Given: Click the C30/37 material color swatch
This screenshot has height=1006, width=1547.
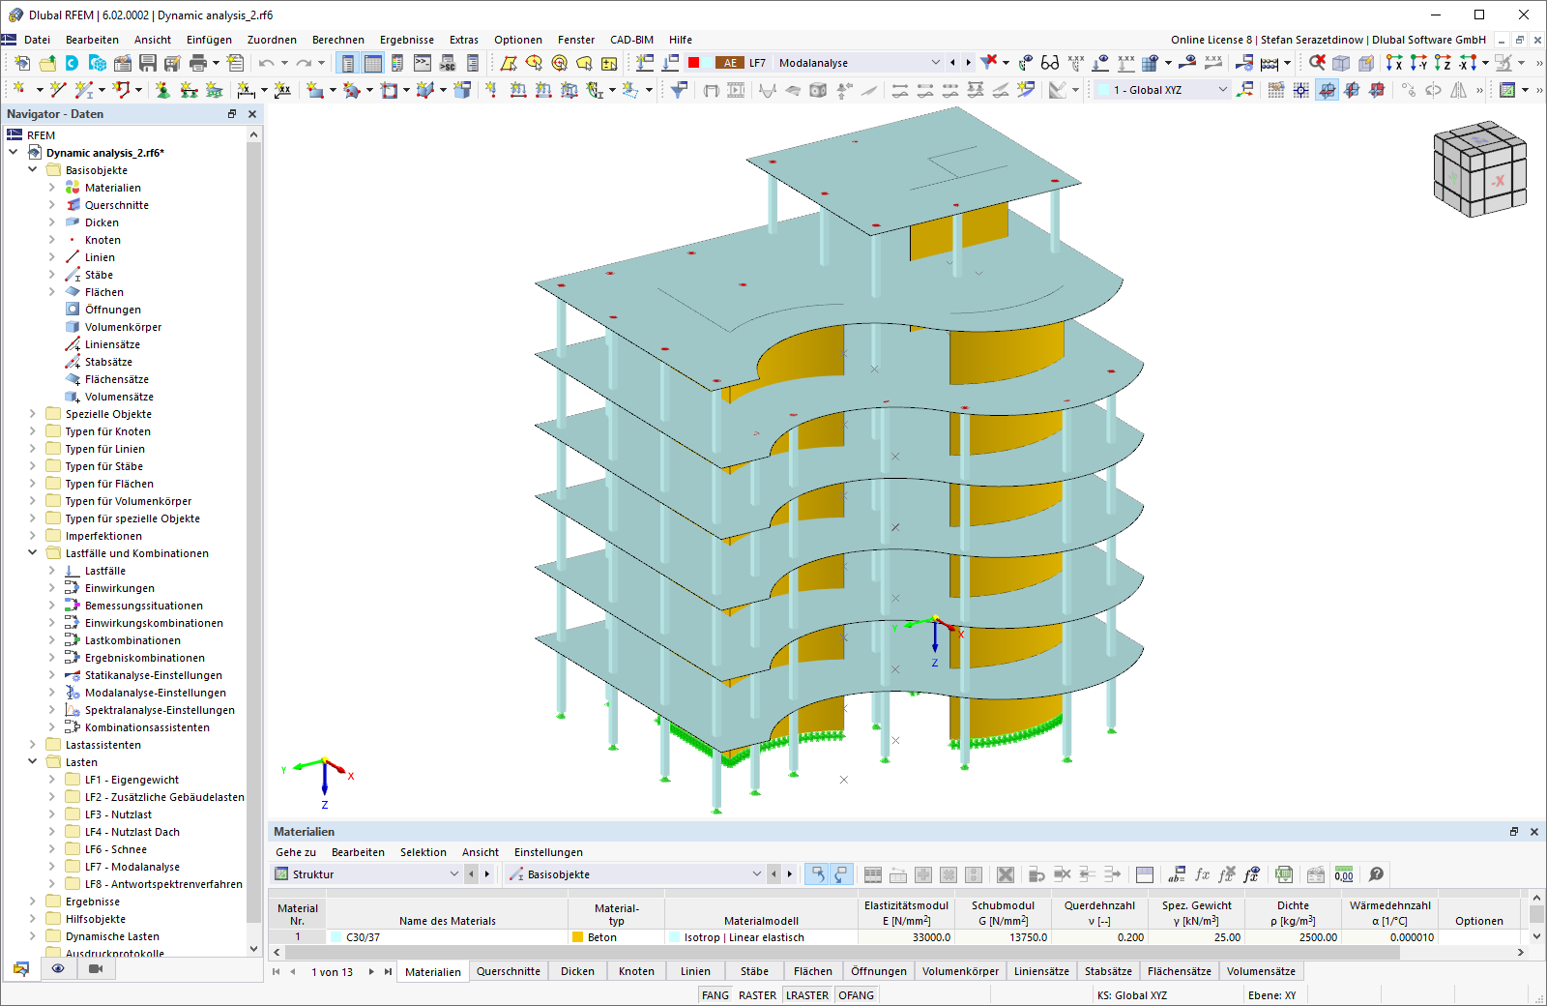Looking at the screenshot, I should (x=336, y=937).
